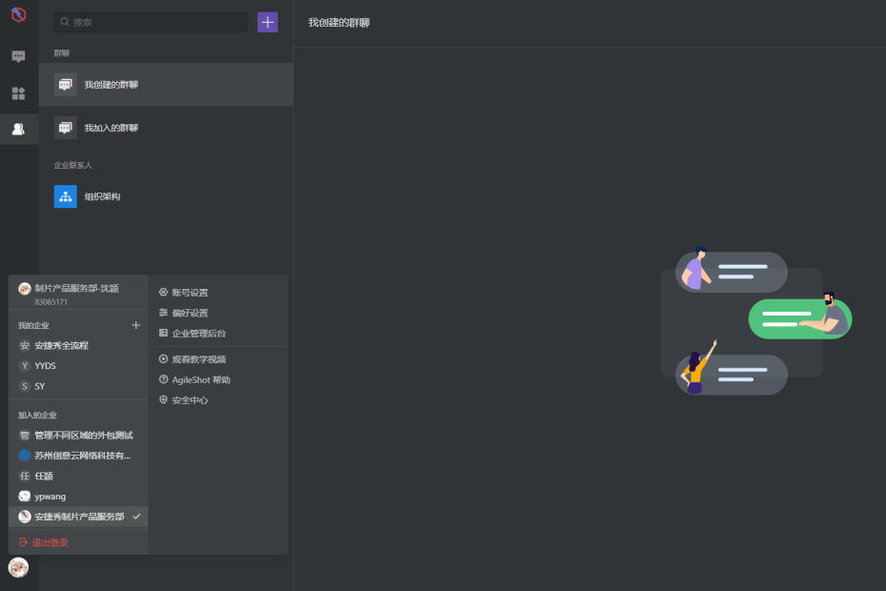
Task: Switch to 安捷秀全流程 enterprise
Action: click(x=61, y=345)
